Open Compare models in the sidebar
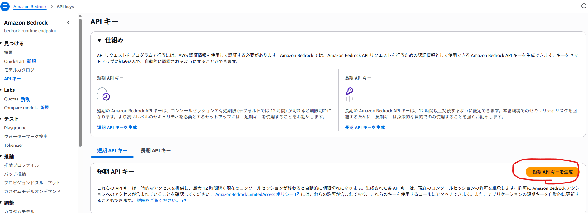Image resolution: width=588 pixels, height=213 pixels. [21, 108]
